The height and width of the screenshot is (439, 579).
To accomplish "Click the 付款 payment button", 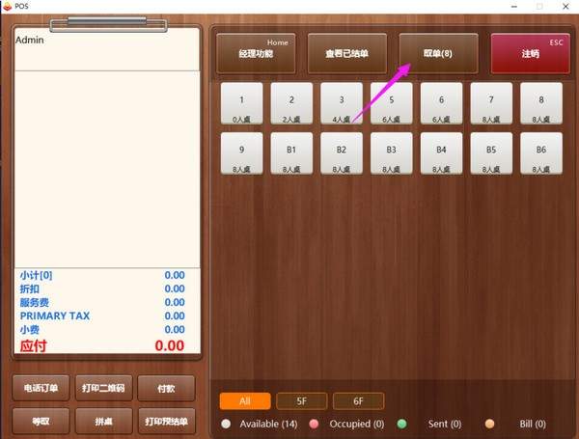I will click(166, 388).
